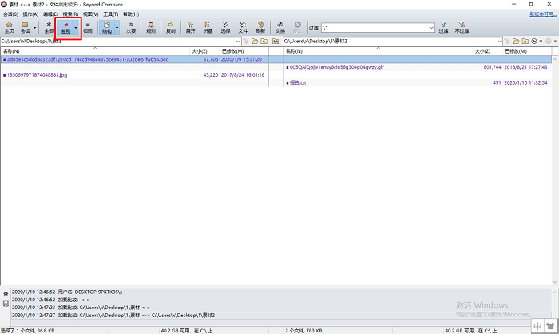The height and width of the screenshot is (334, 559).
Task: Click the 选择 select-all toolbar icon
Action: tap(225, 27)
